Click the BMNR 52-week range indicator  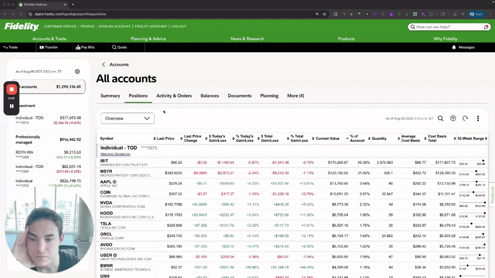coord(472,267)
